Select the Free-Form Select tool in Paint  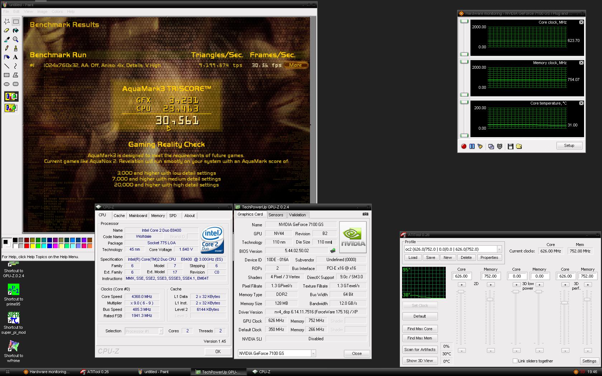tap(6, 21)
